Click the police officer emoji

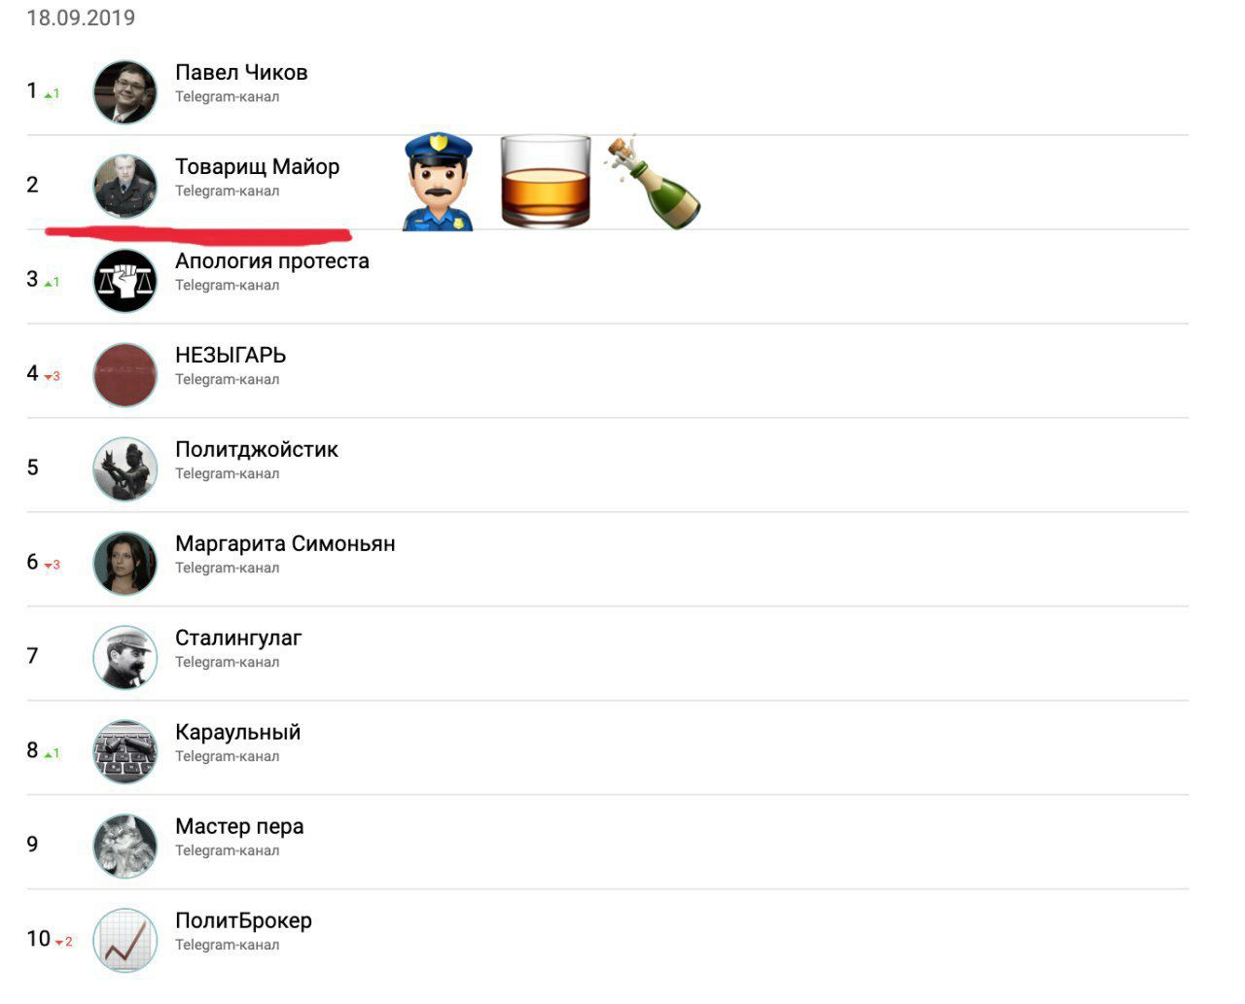pyautogui.click(x=438, y=183)
